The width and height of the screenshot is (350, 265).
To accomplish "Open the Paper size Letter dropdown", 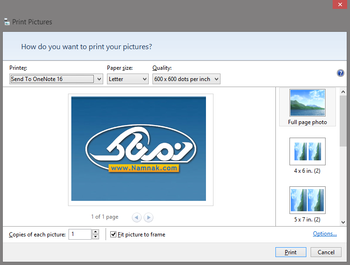I will (x=128, y=79).
